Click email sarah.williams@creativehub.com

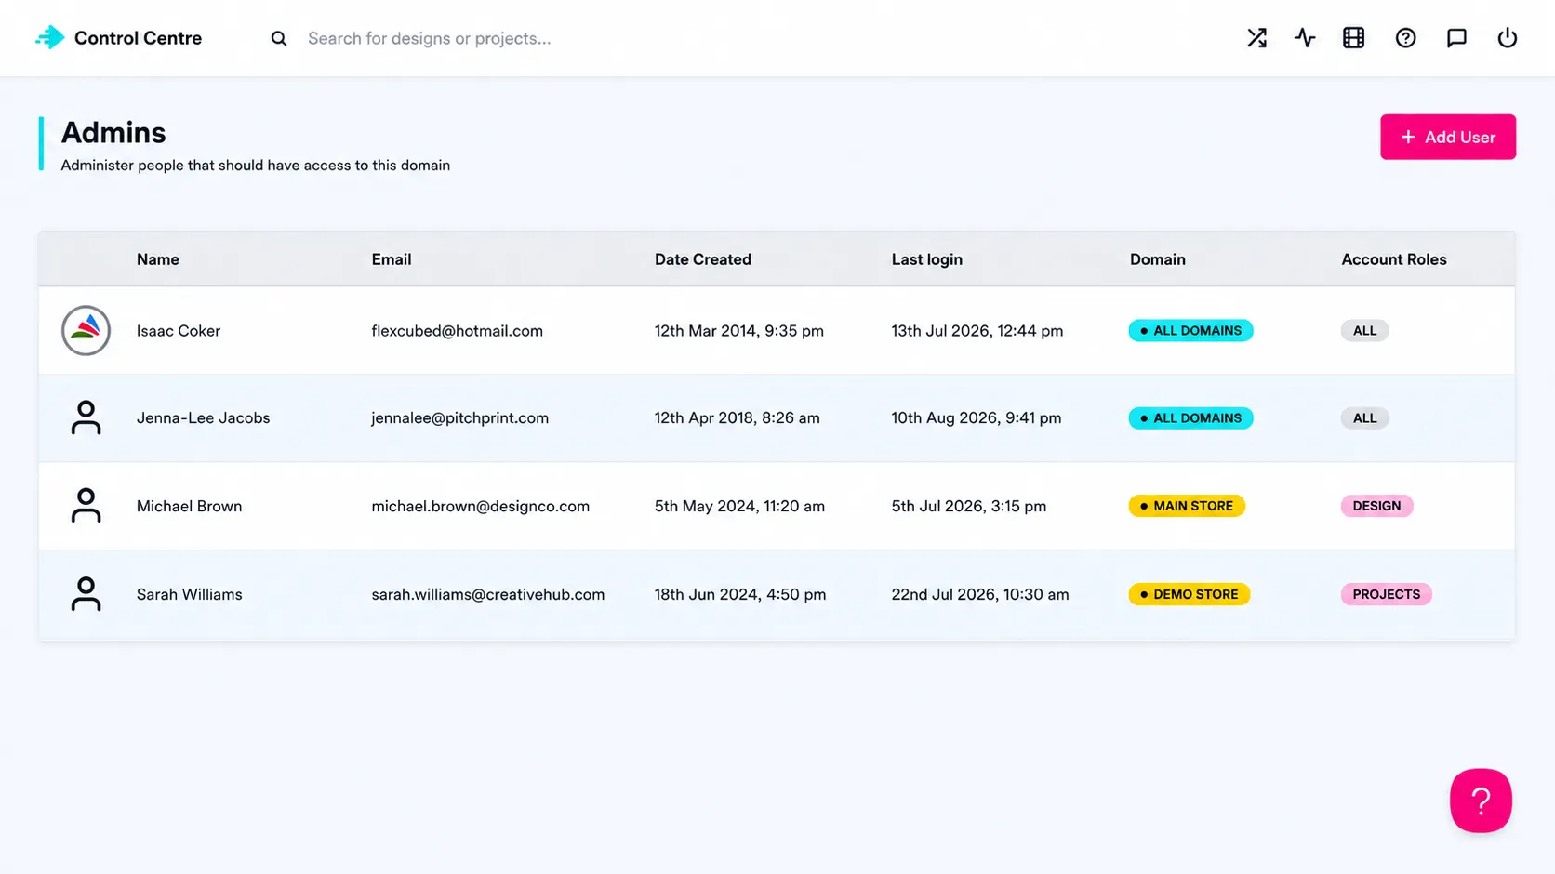pos(488,594)
